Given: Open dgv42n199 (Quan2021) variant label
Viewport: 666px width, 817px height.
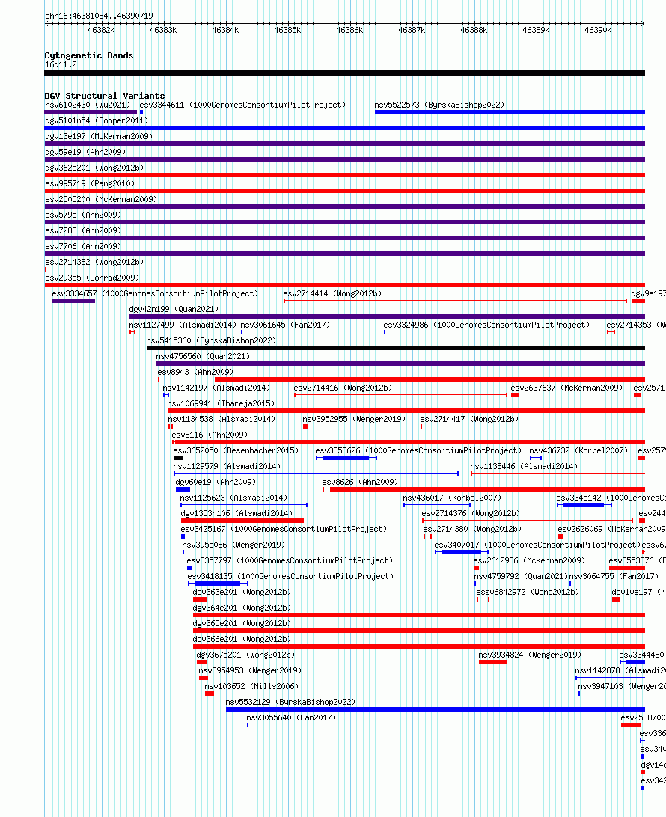Looking at the screenshot, I should point(174,309).
